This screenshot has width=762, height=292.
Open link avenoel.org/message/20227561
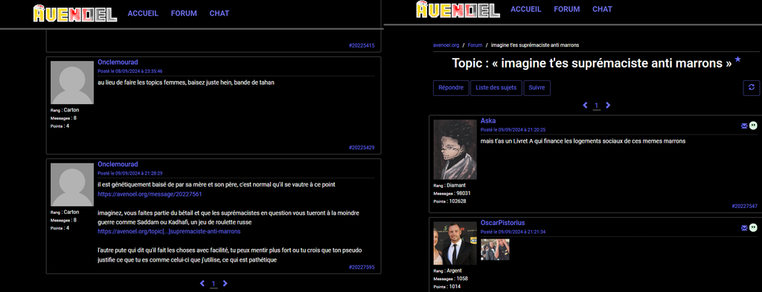click(x=150, y=194)
